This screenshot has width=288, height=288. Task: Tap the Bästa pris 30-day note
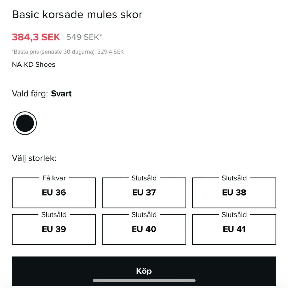pos(68,52)
